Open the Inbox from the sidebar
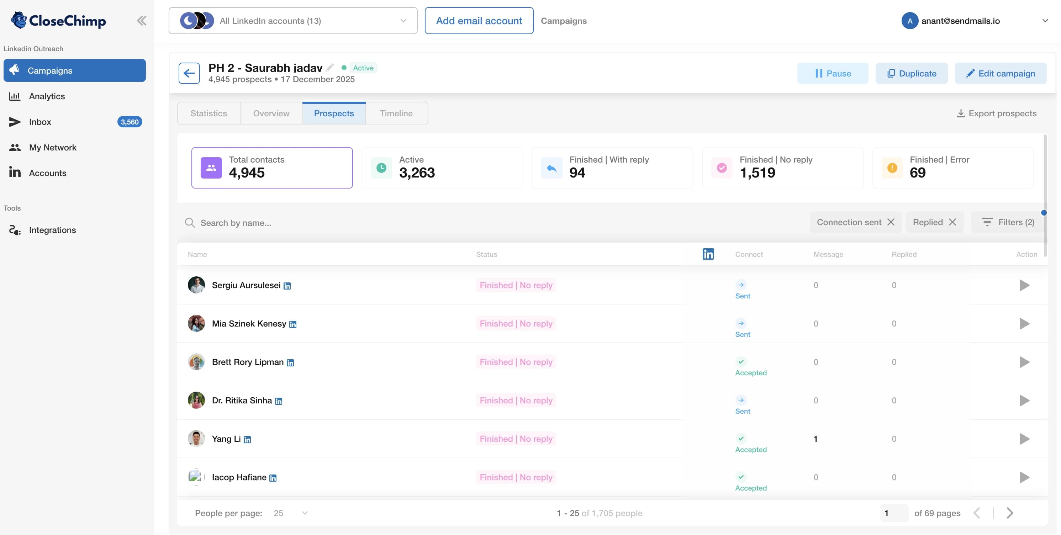The image size is (1061, 535). [x=40, y=122]
